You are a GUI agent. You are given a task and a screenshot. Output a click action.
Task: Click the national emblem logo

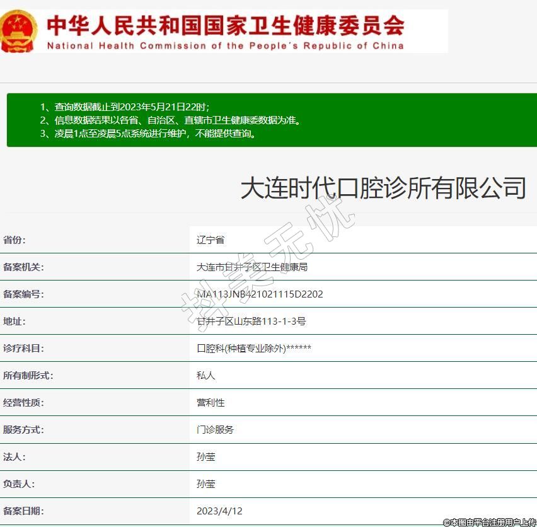[x=19, y=31]
